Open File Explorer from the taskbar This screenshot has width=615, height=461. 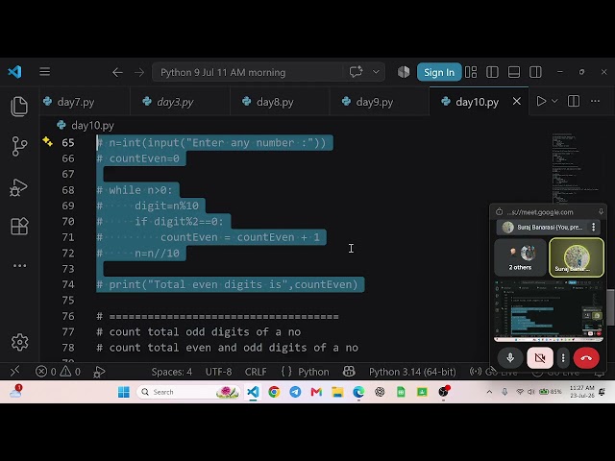coord(337,392)
